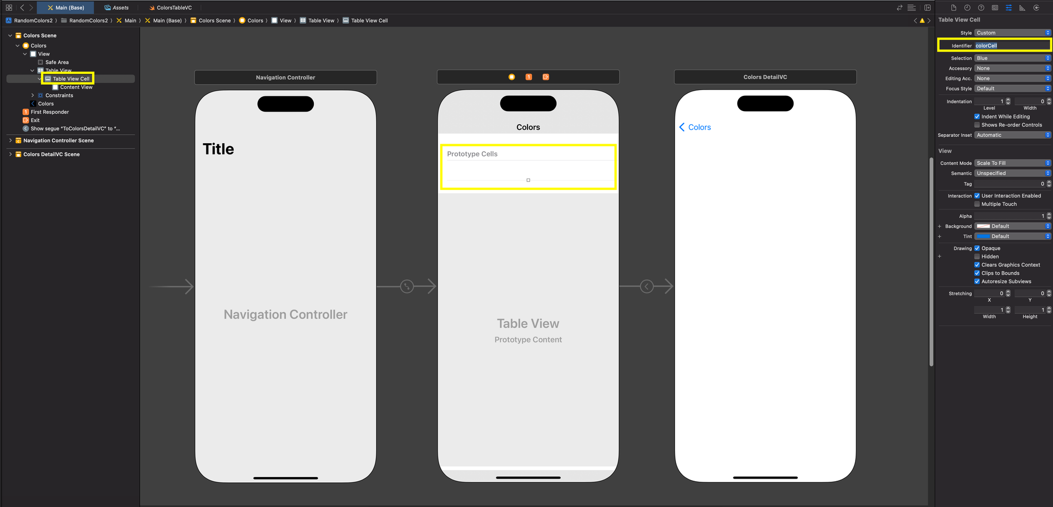Viewport: 1053px width, 507px height.
Task: Enable Shows Re-order Controls
Action: point(977,125)
